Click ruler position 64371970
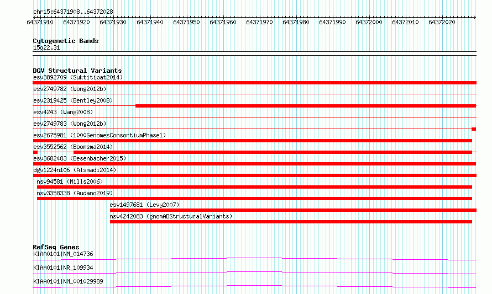492x294 pixels. coord(259,22)
